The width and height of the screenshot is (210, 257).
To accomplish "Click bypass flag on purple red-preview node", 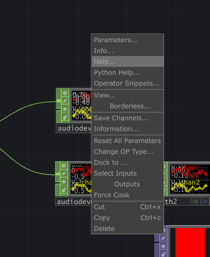I will 163,238.
